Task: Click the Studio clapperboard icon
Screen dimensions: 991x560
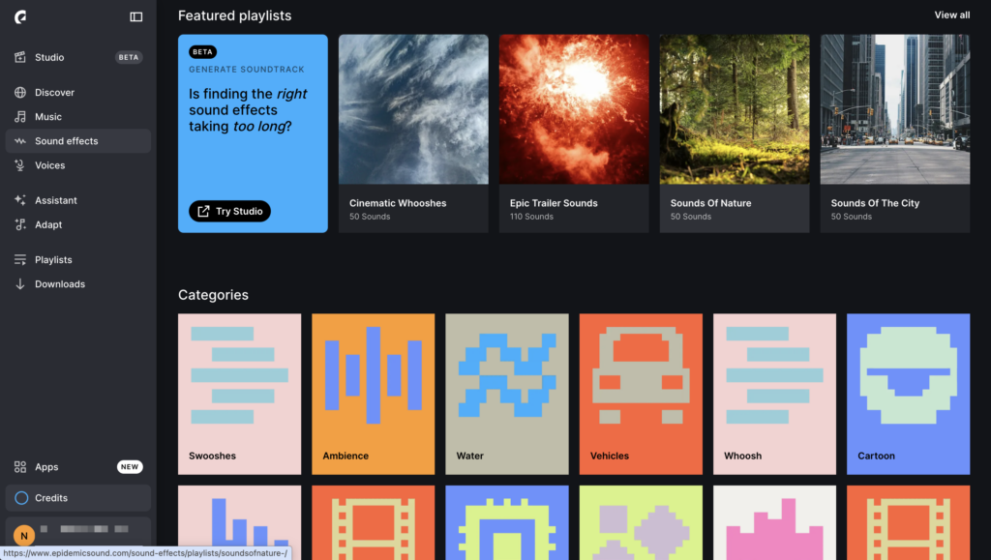Action: (x=20, y=57)
